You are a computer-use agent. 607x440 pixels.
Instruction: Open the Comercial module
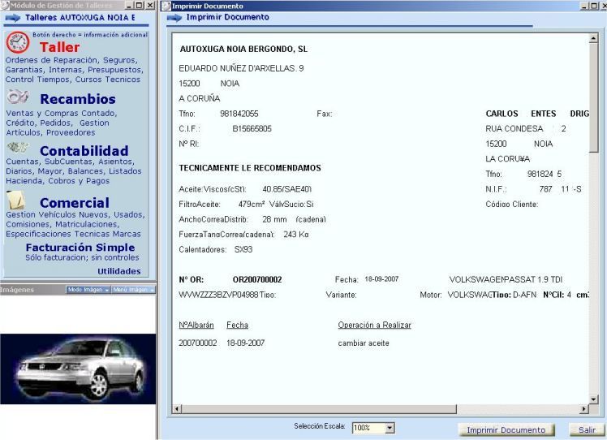(75, 203)
